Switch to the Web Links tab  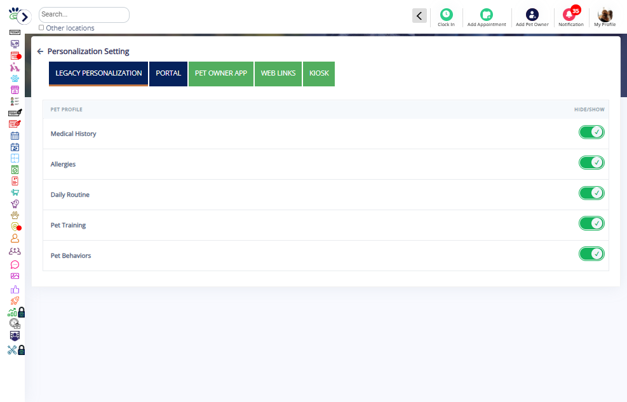[278, 74]
